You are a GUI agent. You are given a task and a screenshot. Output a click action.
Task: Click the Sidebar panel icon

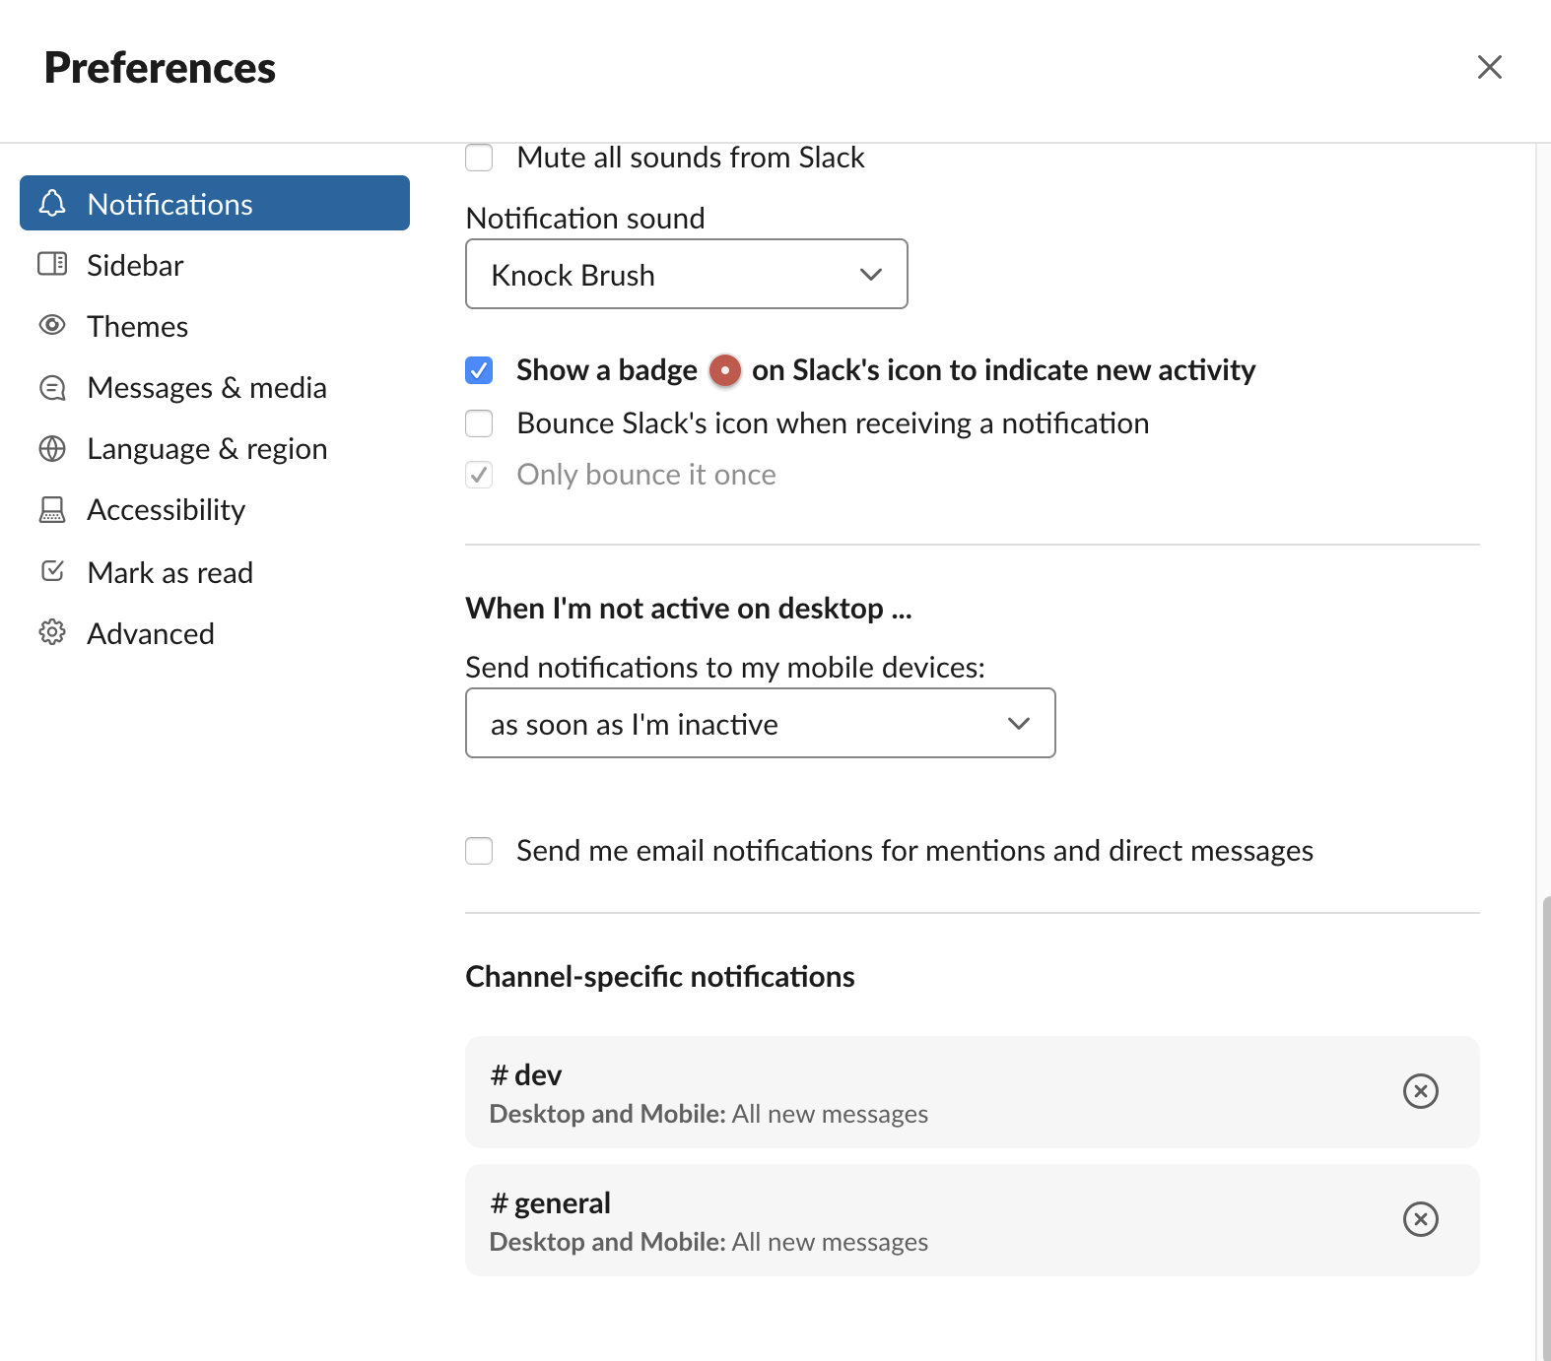(x=52, y=264)
